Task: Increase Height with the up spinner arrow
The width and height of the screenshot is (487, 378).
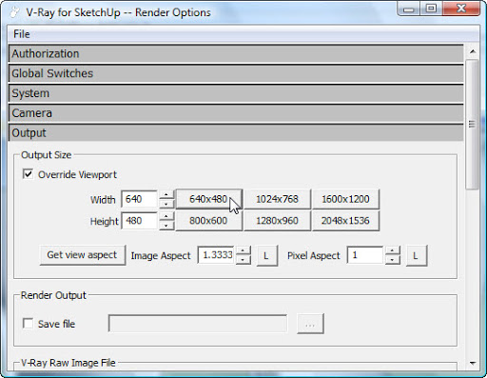Action: 166,216
